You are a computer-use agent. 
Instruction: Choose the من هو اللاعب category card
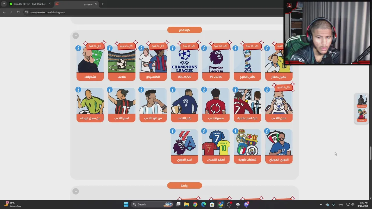(153, 105)
